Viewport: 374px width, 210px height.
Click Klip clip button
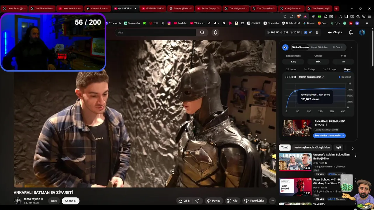click(x=232, y=201)
